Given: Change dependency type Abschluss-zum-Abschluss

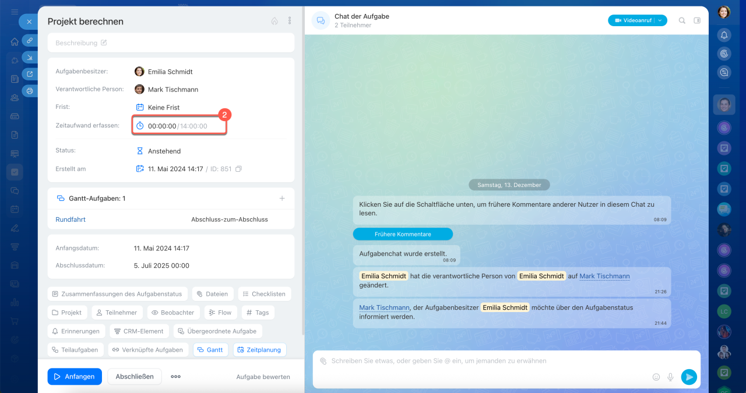Looking at the screenshot, I should pos(230,219).
